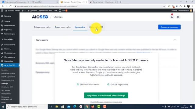Open SEO menu in admin bar
The image size is (195, 109).
pos(63,11)
